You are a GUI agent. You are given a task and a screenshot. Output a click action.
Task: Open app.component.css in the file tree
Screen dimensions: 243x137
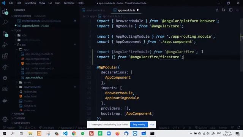pyautogui.click(x=37, y=59)
